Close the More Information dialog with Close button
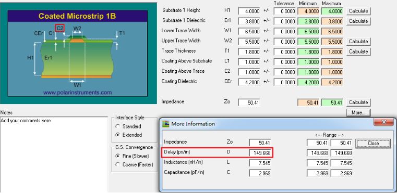Viewport: 397px width, 193px height. (373, 143)
